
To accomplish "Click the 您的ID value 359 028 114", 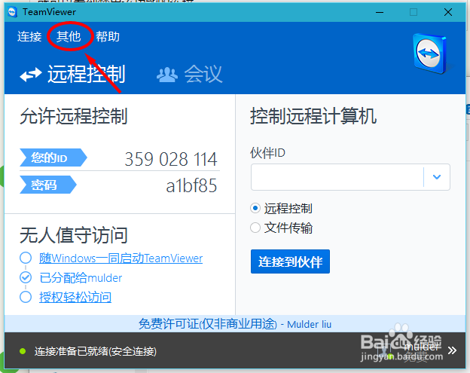I will (x=171, y=159).
